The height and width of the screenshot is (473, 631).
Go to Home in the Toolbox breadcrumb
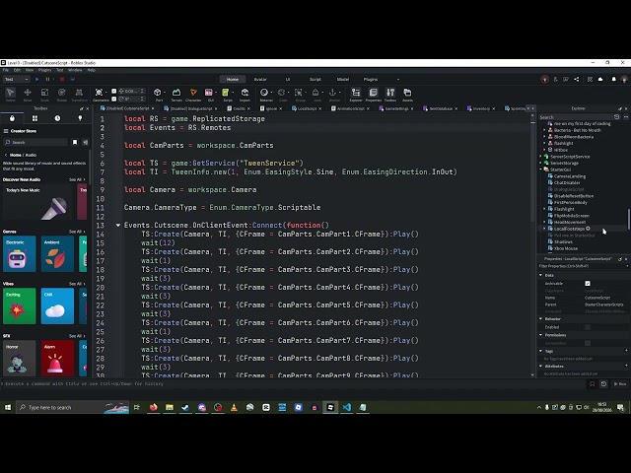(x=16, y=155)
